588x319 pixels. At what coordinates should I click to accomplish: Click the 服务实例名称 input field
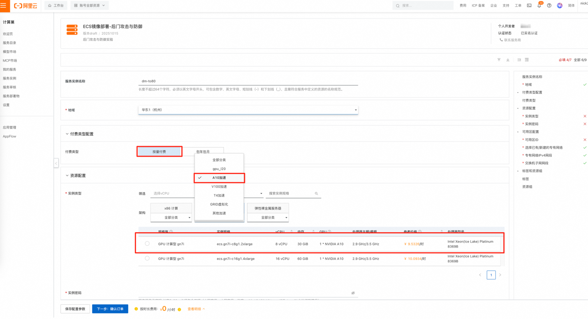pyautogui.click(x=248, y=81)
